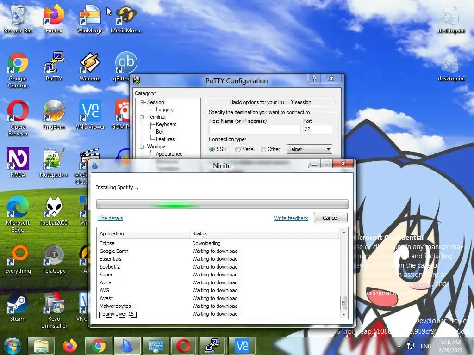This screenshot has width=474, height=355.
Task: Click the Hide details link in Ninite
Action: 110,218
